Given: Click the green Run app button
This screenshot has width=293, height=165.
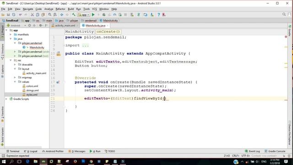Looking at the screenshot, I should click(x=93, y=15).
